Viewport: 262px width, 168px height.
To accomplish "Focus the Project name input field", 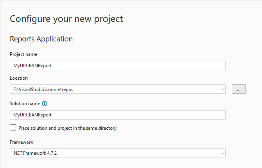I will pos(118,66).
